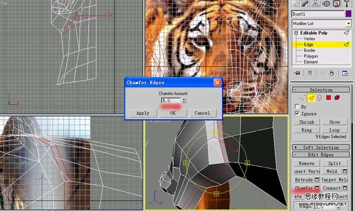Image resolution: width=355 pixels, height=211 pixels.
Task: Click the '9 Edges Selected' status text
Action: tap(331, 137)
